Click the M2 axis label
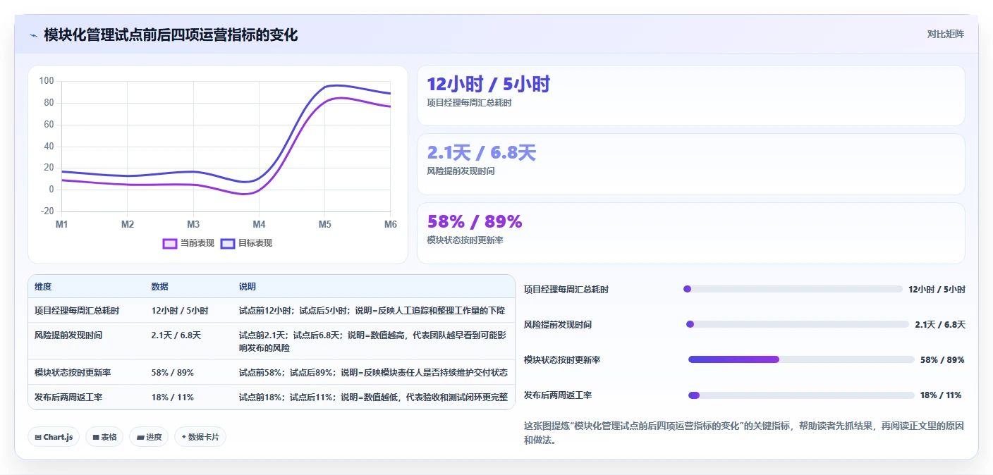The width and height of the screenshot is (993, 475). (x=128, y=225)
